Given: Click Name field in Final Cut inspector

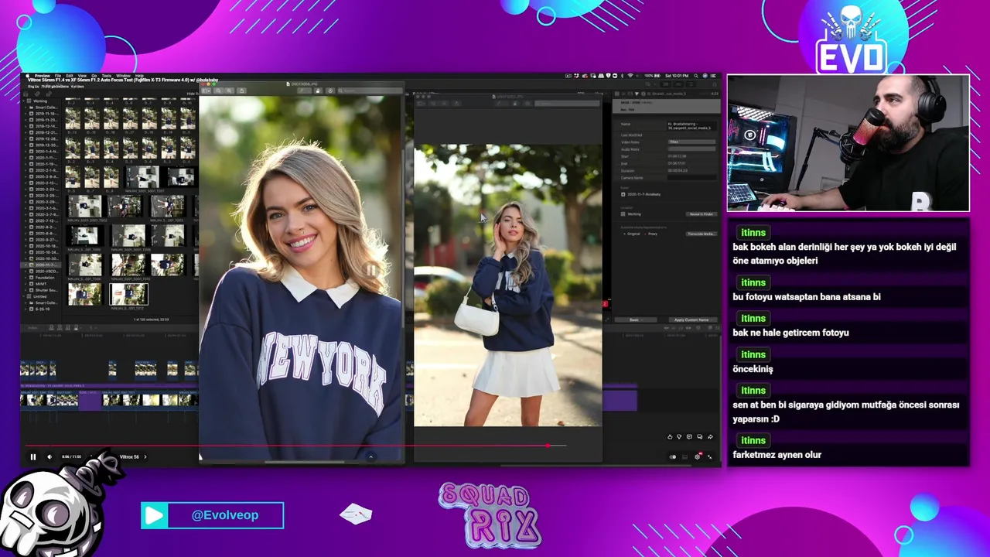Looking at the screenshot, I should [691, 126].
